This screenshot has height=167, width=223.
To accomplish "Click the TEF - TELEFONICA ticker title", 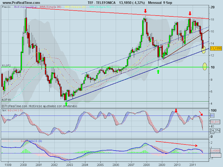I will [x=101, y=3].
